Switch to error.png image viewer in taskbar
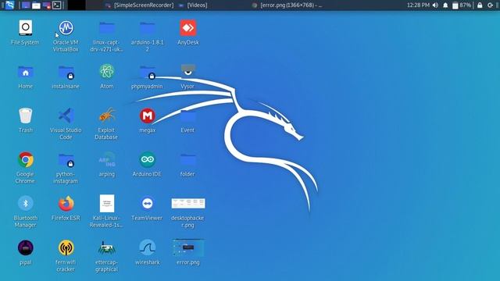This screenshot has height=281, width=500. pyautogui.click(x=287, y=5)
